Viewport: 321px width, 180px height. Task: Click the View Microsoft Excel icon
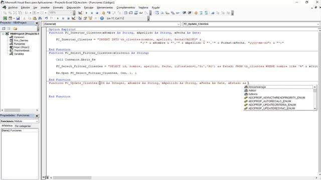pos(5,18)
